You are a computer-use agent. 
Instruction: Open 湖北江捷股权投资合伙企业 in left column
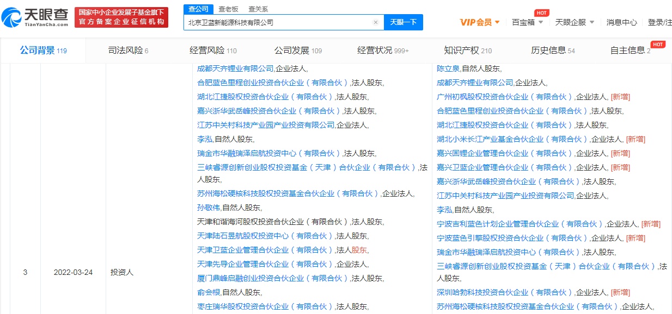click(266, 97)
